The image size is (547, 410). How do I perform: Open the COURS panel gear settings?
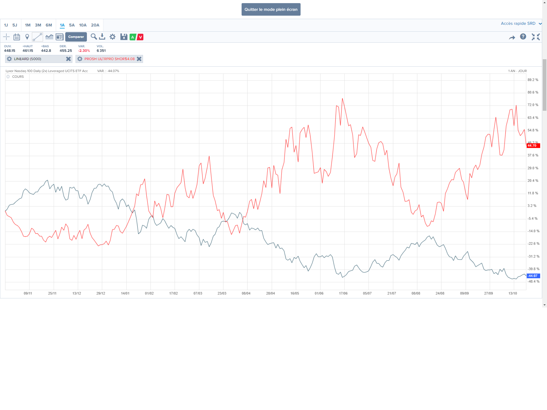click(x=8, y=77)
